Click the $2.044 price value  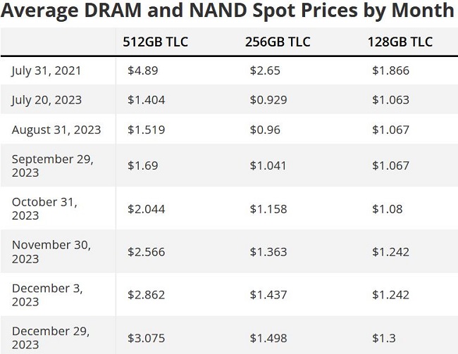pos(146,209)
